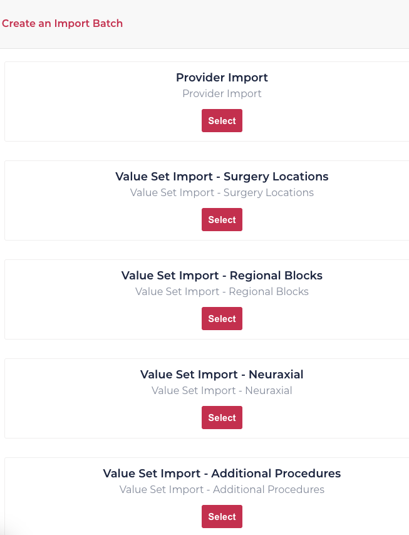Click the Neuraxial subtitle text
Viewport: 409px width, 535px height.
[222, 390]
